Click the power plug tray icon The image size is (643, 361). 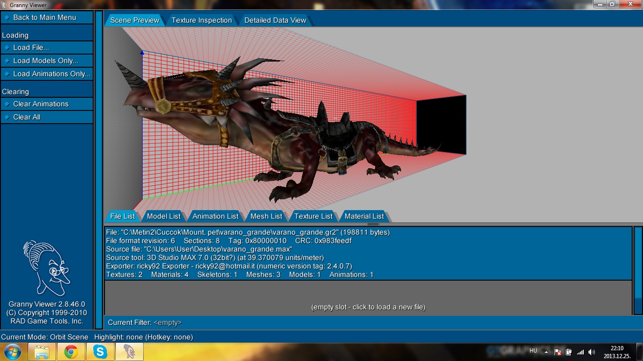569,352
